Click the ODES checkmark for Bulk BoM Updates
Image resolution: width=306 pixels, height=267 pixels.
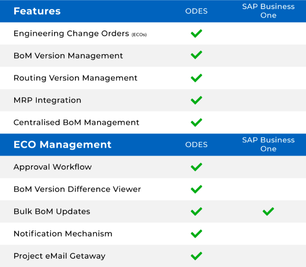point(196,212)
